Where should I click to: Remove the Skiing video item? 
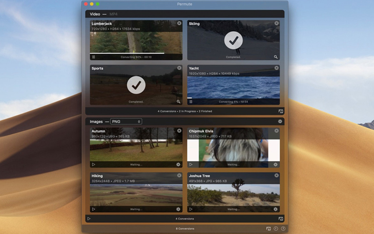coord(276,23)
